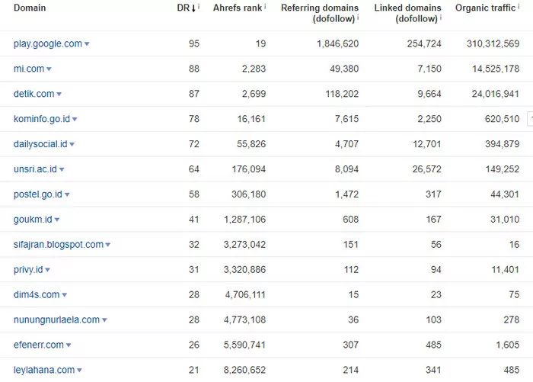
Task: Expand the nunungnurlaela.com dropdown arrow
Action: (104, 320)
